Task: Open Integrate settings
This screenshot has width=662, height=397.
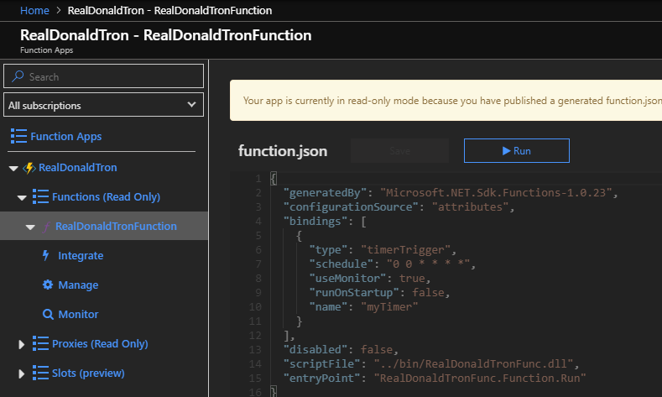Action: [x=81, y=255]
